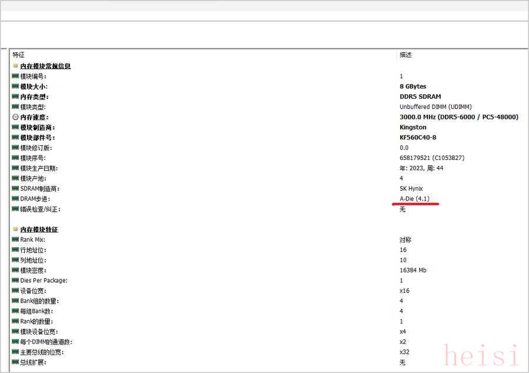Click the folder icon beside 内存模块特征
The height and width of the screenshot is (373, 529).
15,229
